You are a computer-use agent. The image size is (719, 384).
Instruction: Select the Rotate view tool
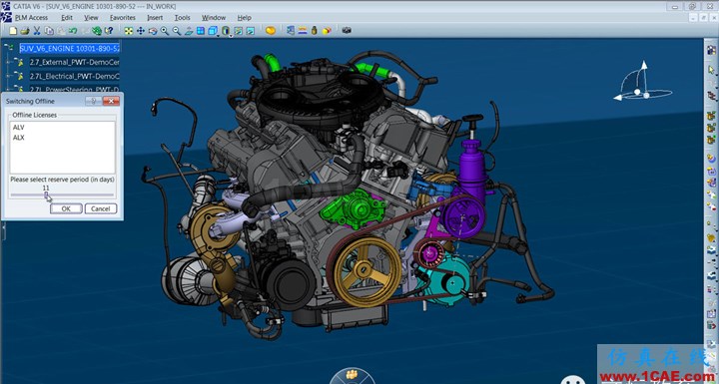click(153, 31)
